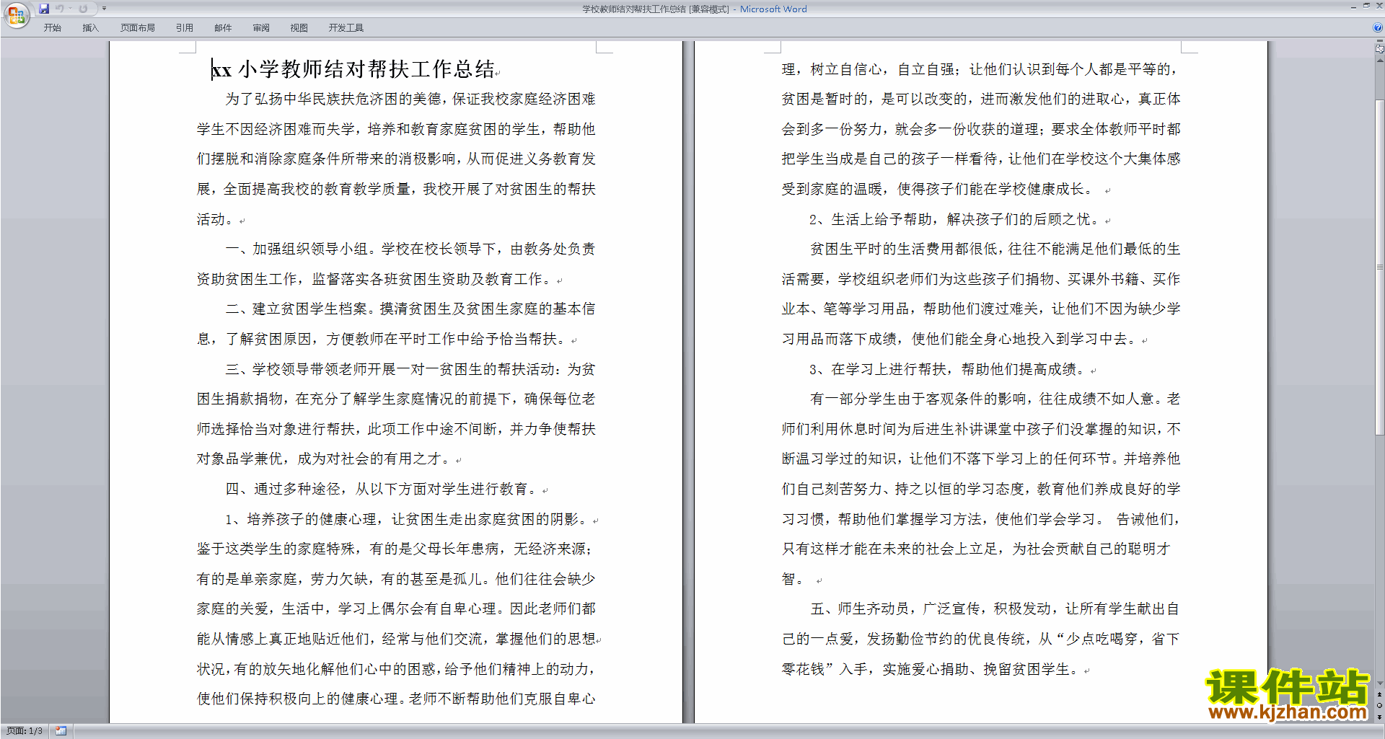Redo the last undone action
1385x739 pixels.
83,9
